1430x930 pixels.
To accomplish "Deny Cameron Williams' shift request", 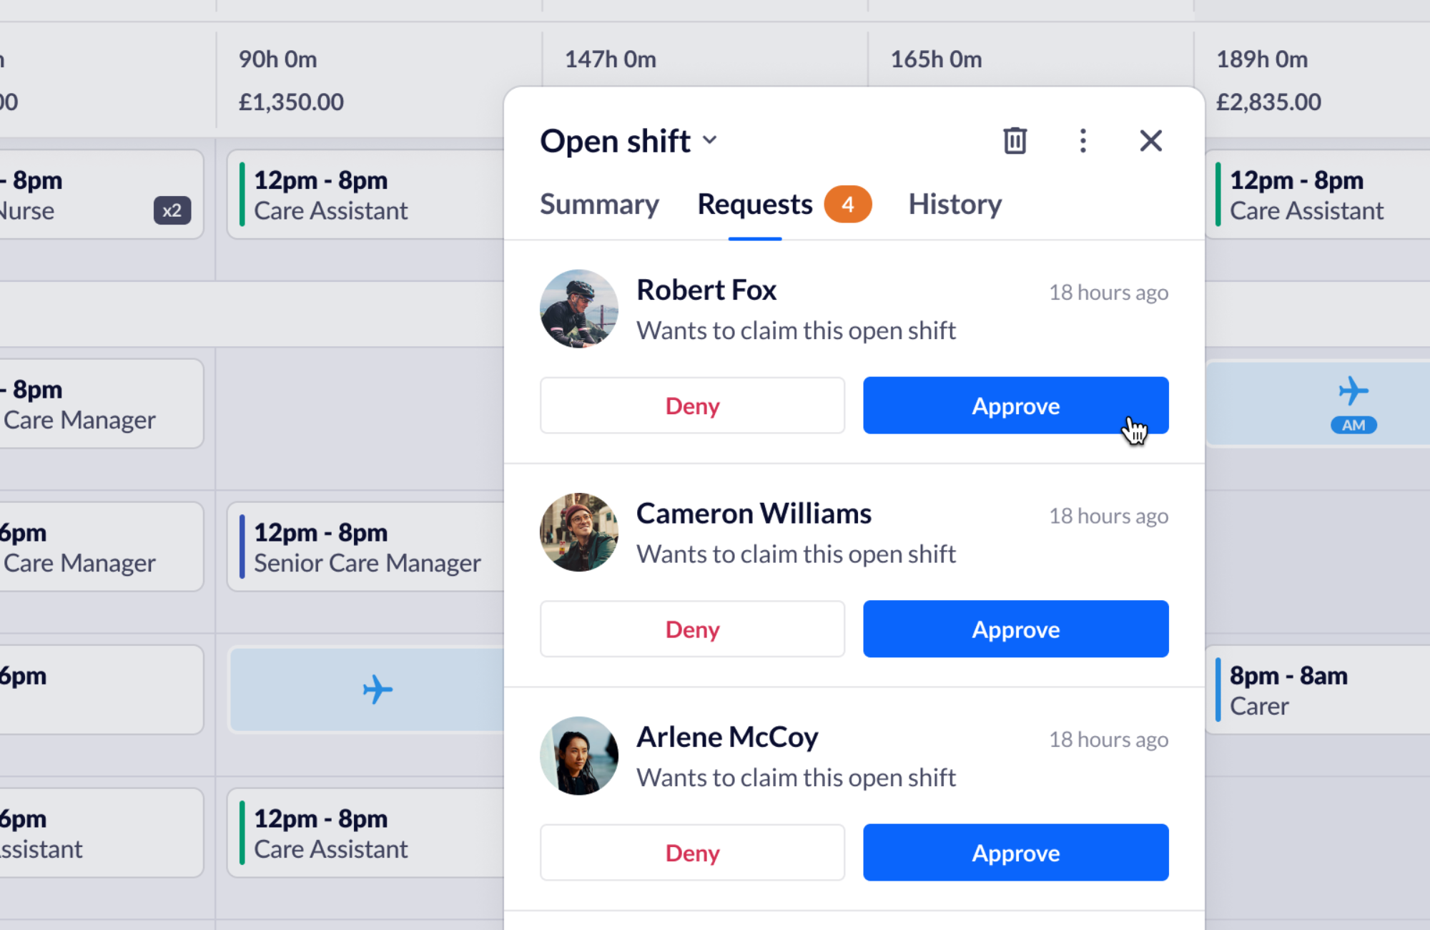I will [x=692, y=629].
